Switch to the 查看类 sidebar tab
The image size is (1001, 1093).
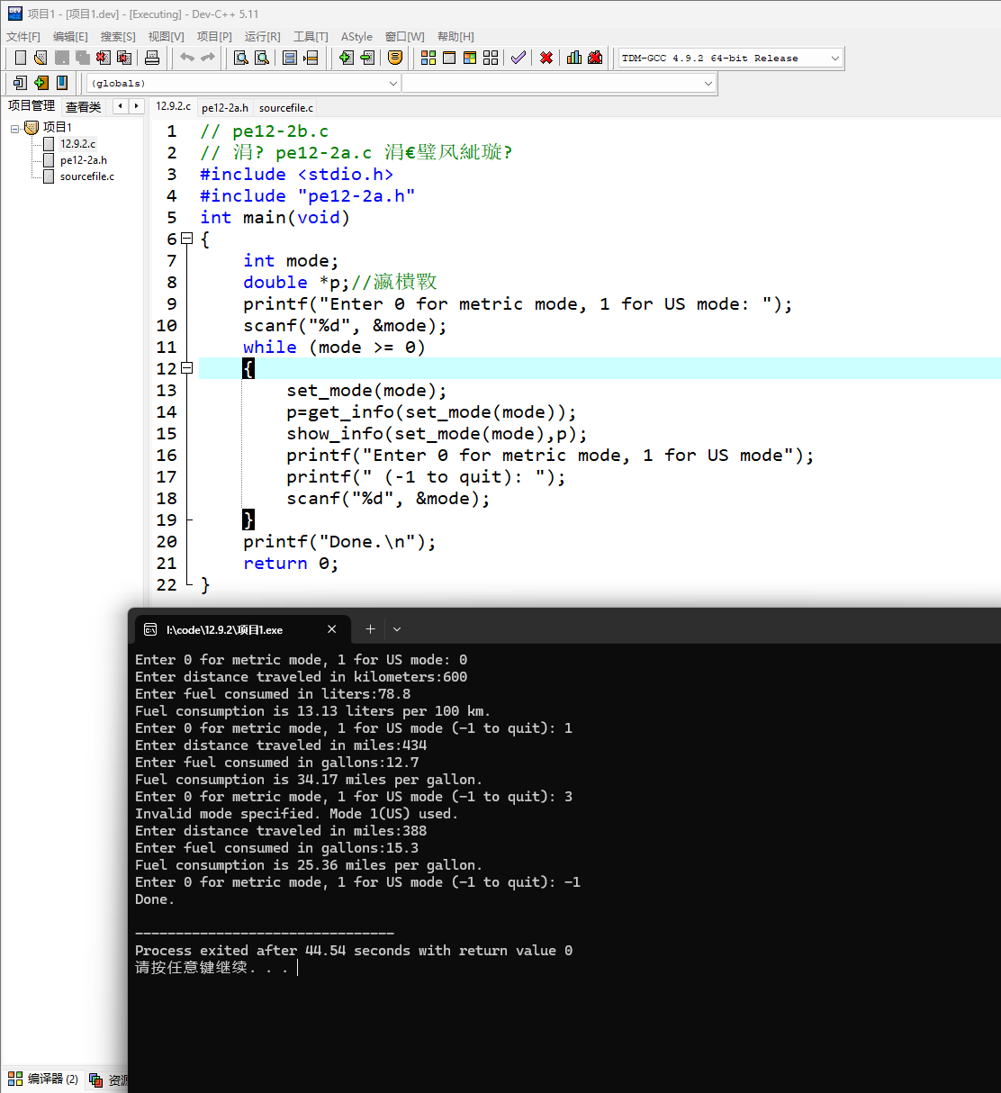(x=84, y=107)
